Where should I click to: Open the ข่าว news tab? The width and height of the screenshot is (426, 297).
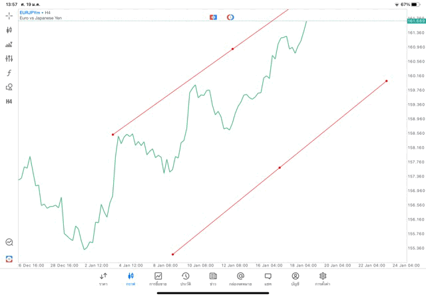pyautogui.click(x=213, y=278)
